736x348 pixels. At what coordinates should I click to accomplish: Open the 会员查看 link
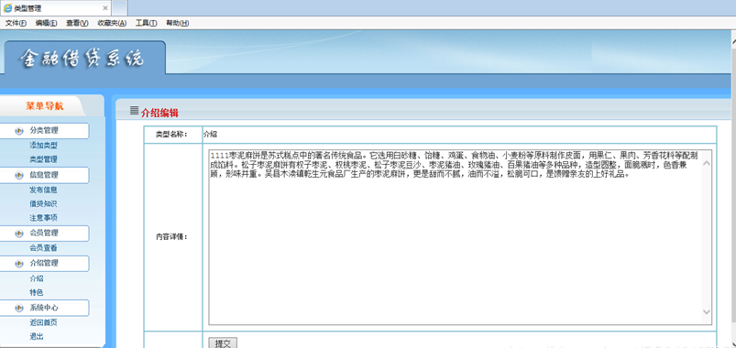pyautogui.click(x=44, y=247)
